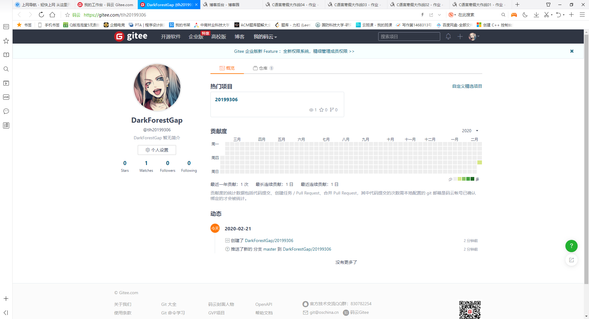589x319 pixels.
Task: Reload the page with the refresh icon
Action: (x=41, y=15)
